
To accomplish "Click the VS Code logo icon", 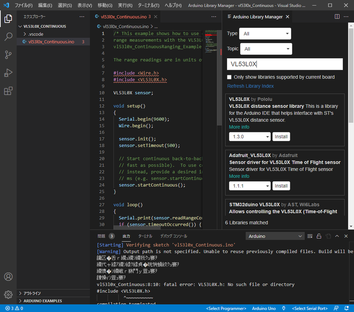I will [6, 5].
